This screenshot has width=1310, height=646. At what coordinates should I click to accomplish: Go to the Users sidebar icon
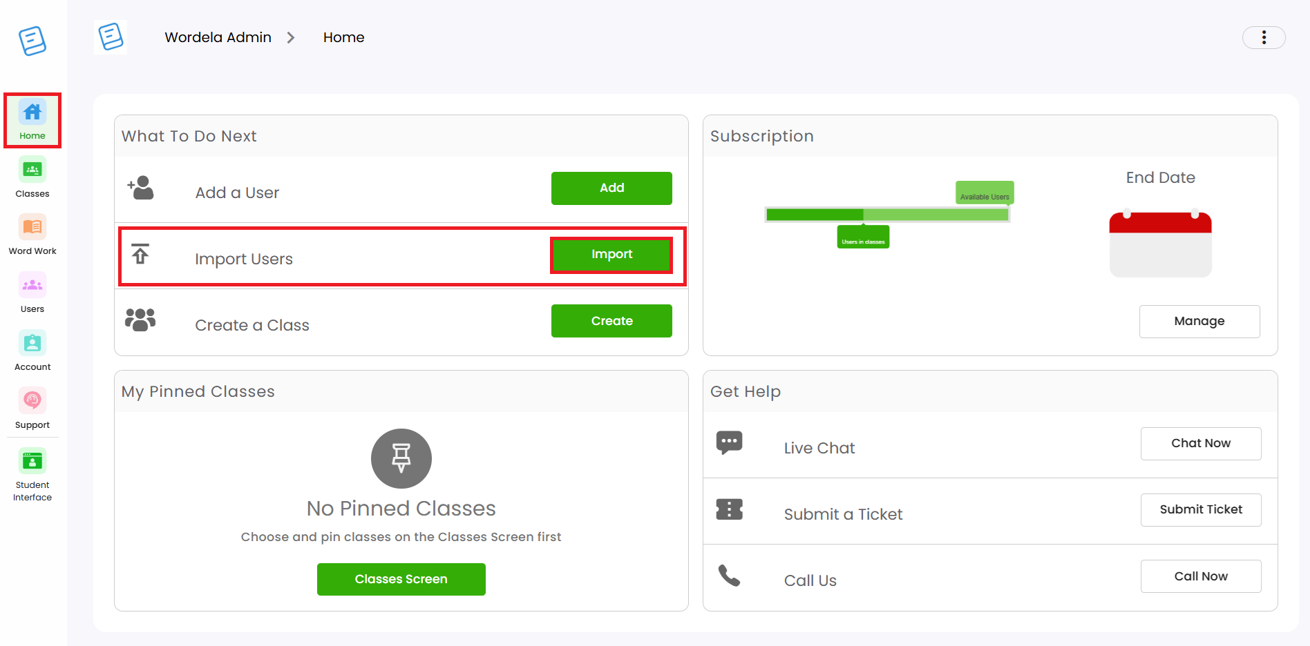coord(32,285)
